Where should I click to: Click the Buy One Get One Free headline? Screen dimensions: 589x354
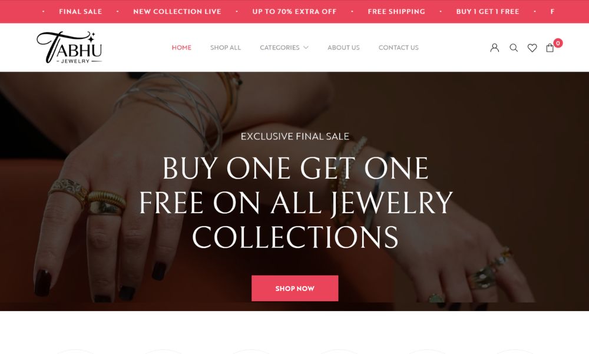click(x=295, y=202)
